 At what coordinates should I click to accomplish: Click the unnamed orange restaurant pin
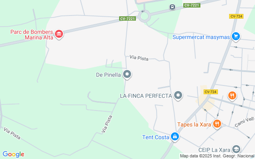coord(232,96)
